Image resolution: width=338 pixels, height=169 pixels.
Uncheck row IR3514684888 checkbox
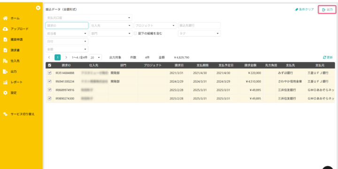pos(50,73)
